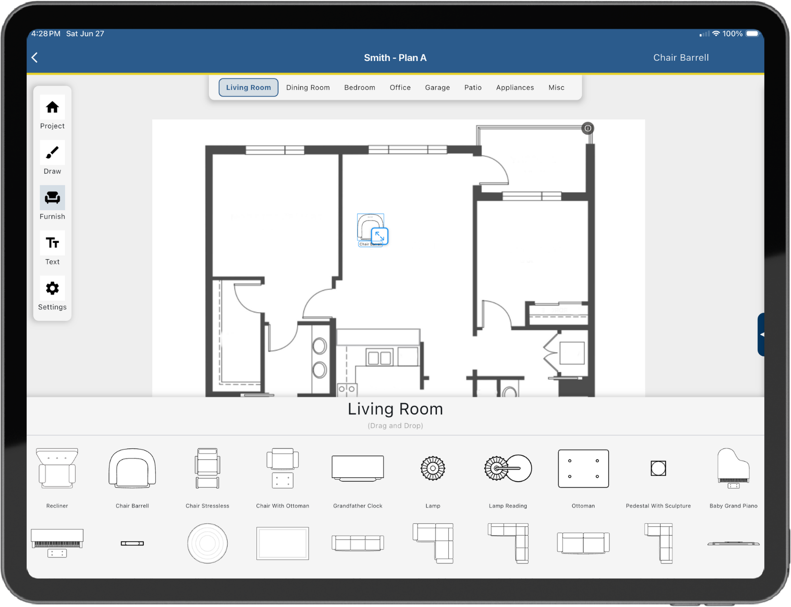The height and width of the screenshot is (607, 791).
Task: Click the '(Drag and Drop)' hint text
Action: tap(395, 426)
